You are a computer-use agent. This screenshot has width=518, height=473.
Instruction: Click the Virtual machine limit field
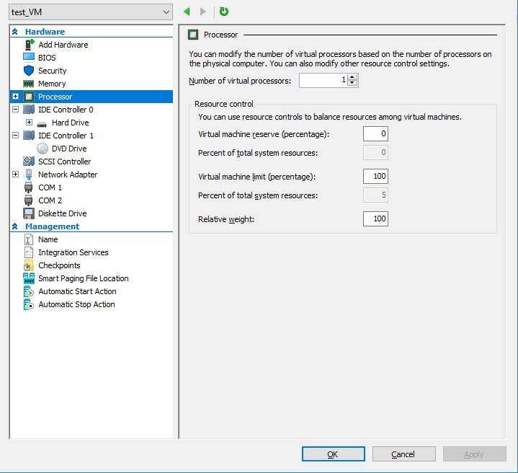tap(375, 177)
